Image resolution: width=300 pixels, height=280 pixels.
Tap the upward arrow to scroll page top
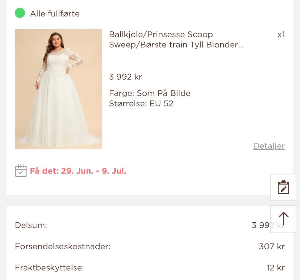click(x=283, y=219)
